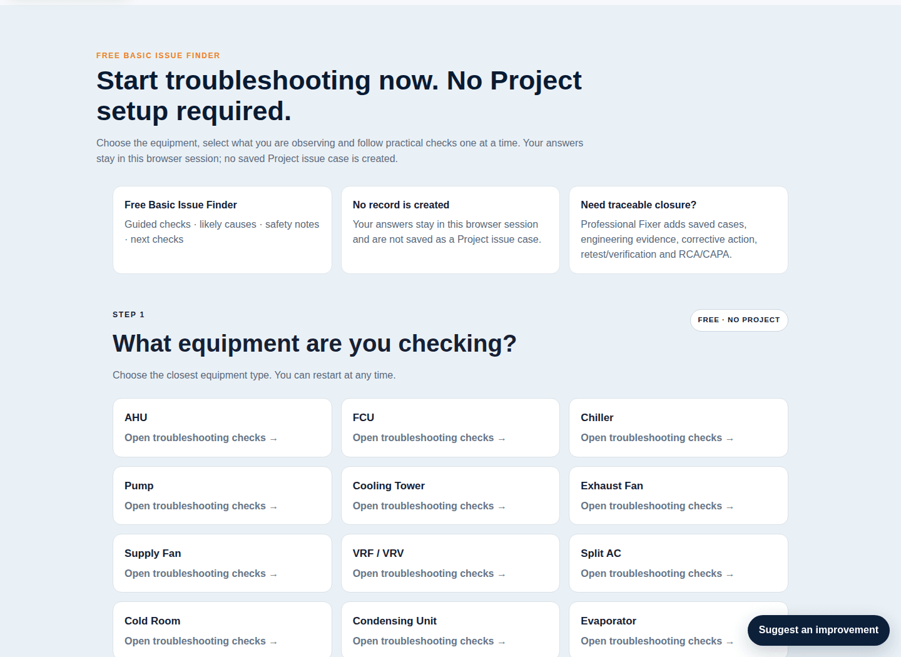901x657 pixels.
Task: Select the Cold Room equipment card
Action: coord(222,629)
